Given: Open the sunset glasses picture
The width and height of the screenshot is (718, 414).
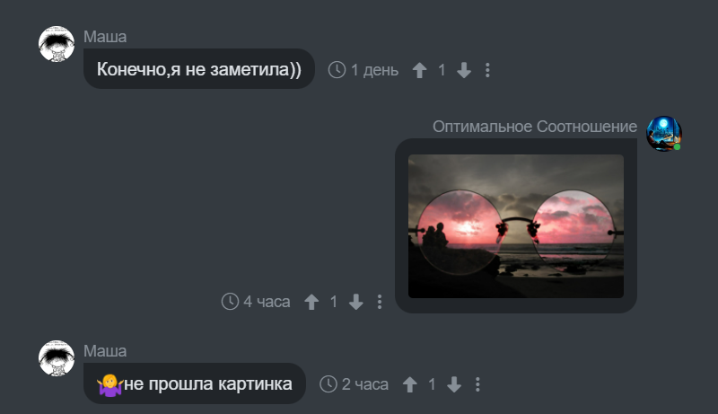Looking at the screenshot, I should pos(515,226).
